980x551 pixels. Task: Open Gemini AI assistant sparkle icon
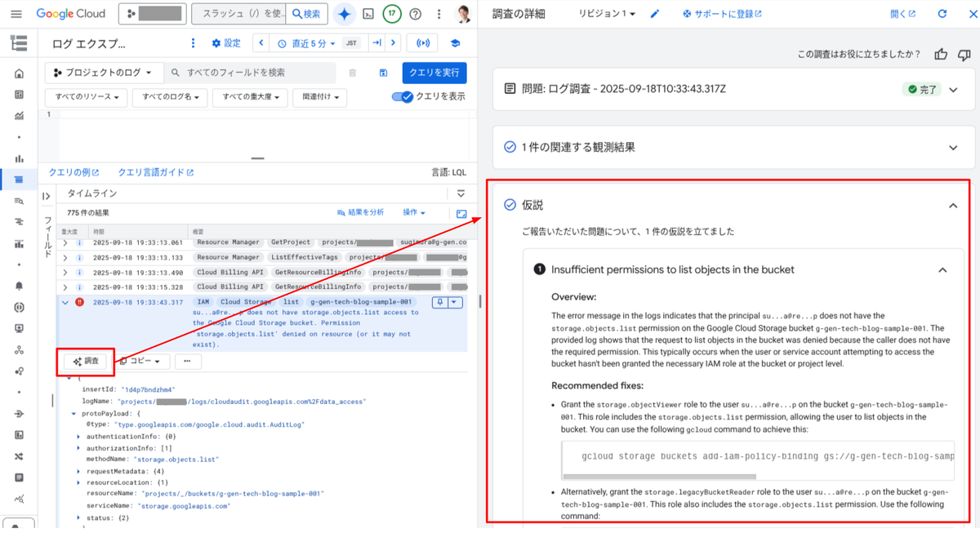345,14
